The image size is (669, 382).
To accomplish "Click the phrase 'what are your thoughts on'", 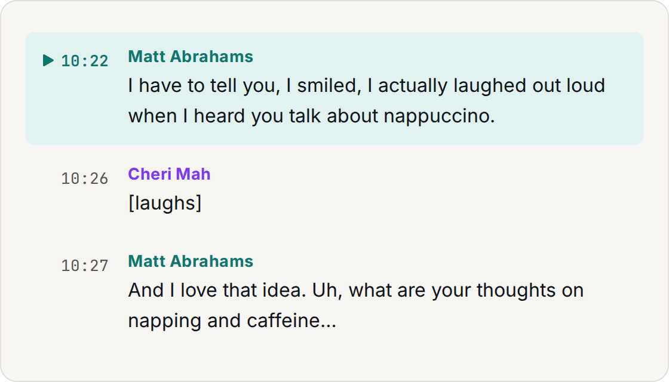I will click(x=466, y=290).
